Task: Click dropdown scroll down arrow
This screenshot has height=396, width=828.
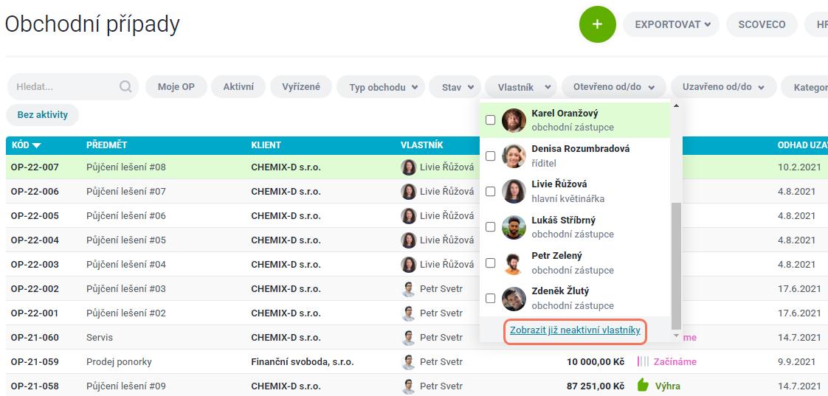Action: 676,336
